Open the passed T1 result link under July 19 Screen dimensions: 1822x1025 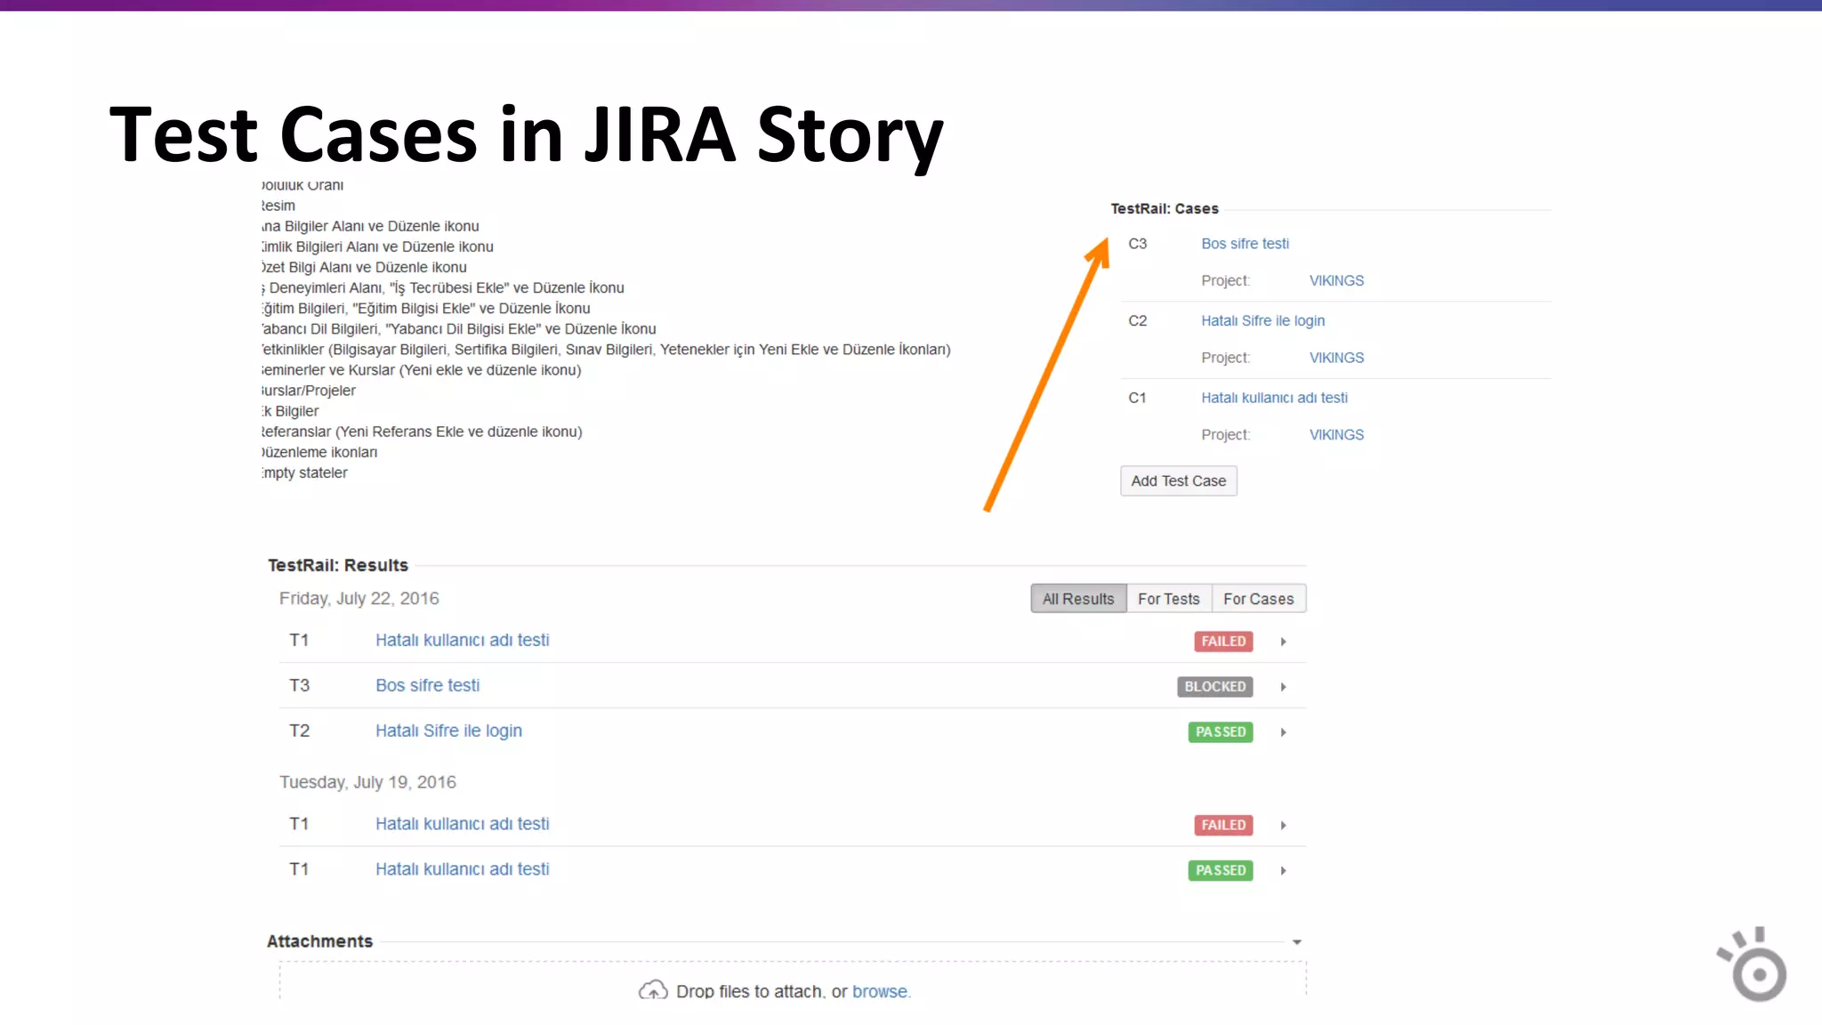point(462,869)
